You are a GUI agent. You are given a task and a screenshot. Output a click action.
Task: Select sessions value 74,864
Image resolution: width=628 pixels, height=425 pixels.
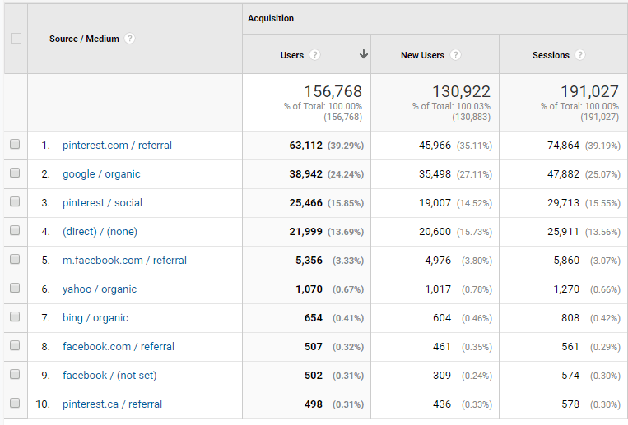point(564,146)
